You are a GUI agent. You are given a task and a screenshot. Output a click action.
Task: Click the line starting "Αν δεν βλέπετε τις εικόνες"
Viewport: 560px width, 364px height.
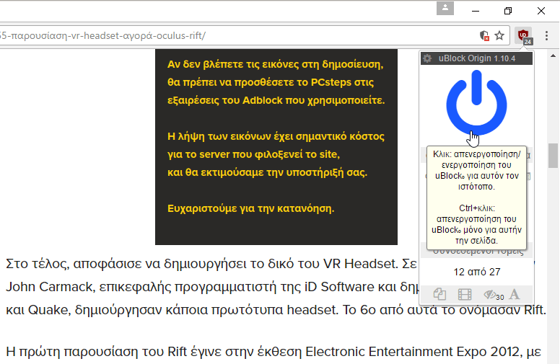[x=276, y=64]
